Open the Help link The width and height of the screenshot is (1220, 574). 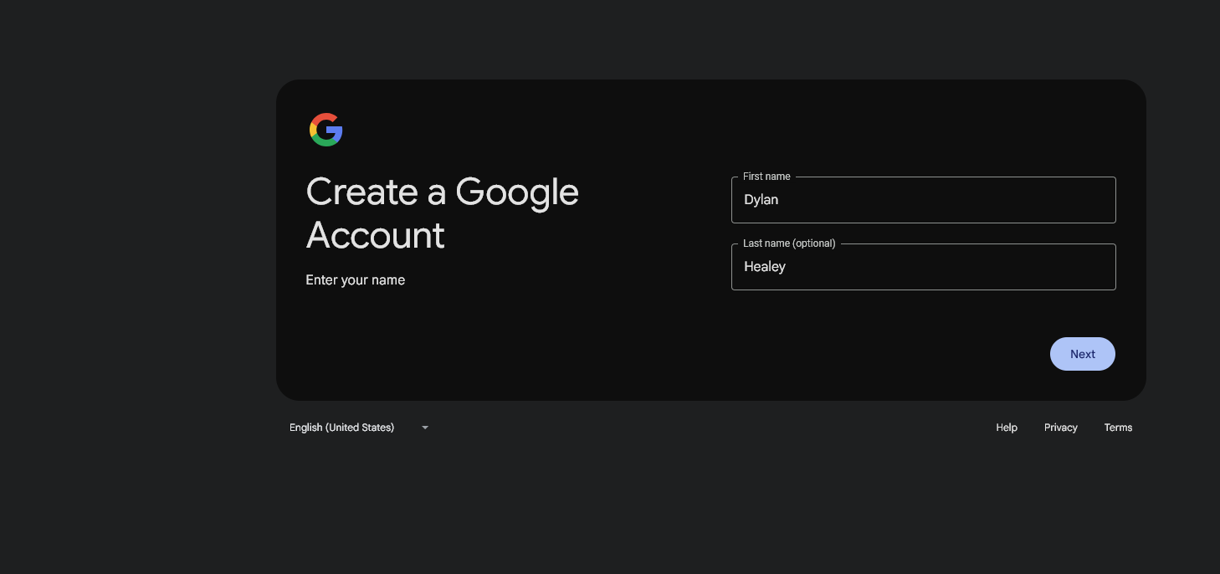pos(1006,428)
